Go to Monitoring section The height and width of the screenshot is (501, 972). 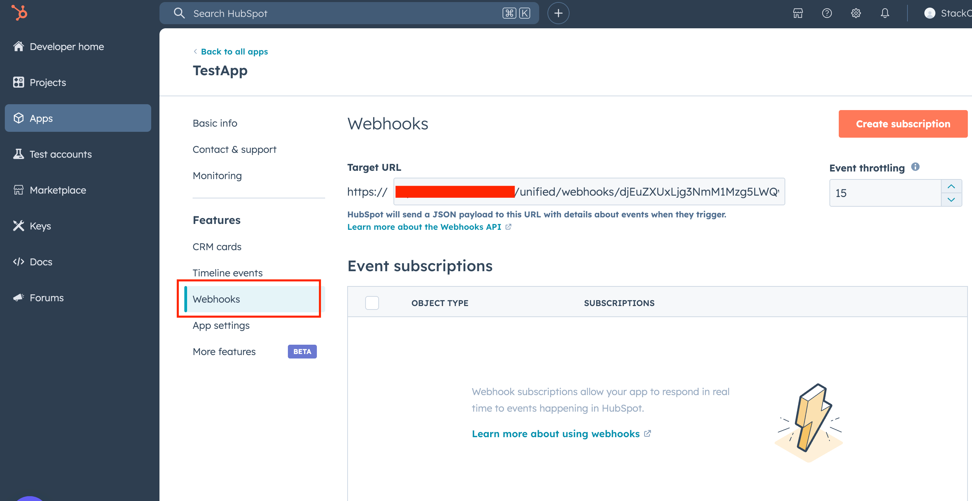[x=217, y=175]
